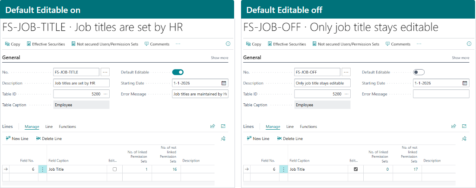Viewport: 476px width, 188px height.
Task: Click Copy icon in FS-JOB-TITLE panel
Action: 7,44
